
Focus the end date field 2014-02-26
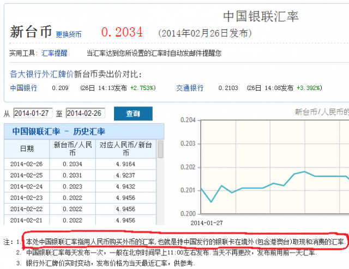[86, 113]
